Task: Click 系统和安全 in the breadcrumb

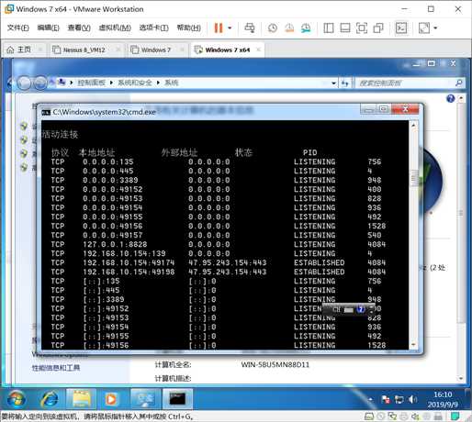Action: (x=135, y=83)
